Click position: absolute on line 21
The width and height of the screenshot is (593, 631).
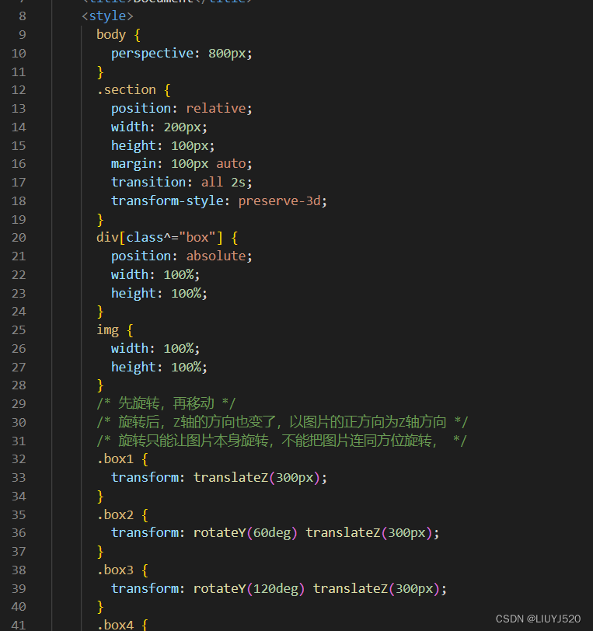click(x=182, y=256)
